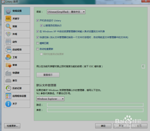
Task: Uncheck 以管理员权限执行 option
Action: coord(41,26)
